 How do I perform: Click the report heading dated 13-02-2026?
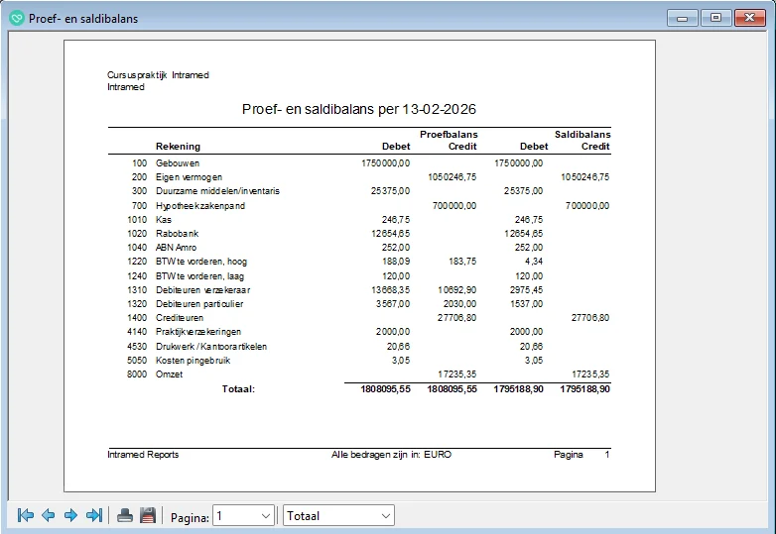359,108
